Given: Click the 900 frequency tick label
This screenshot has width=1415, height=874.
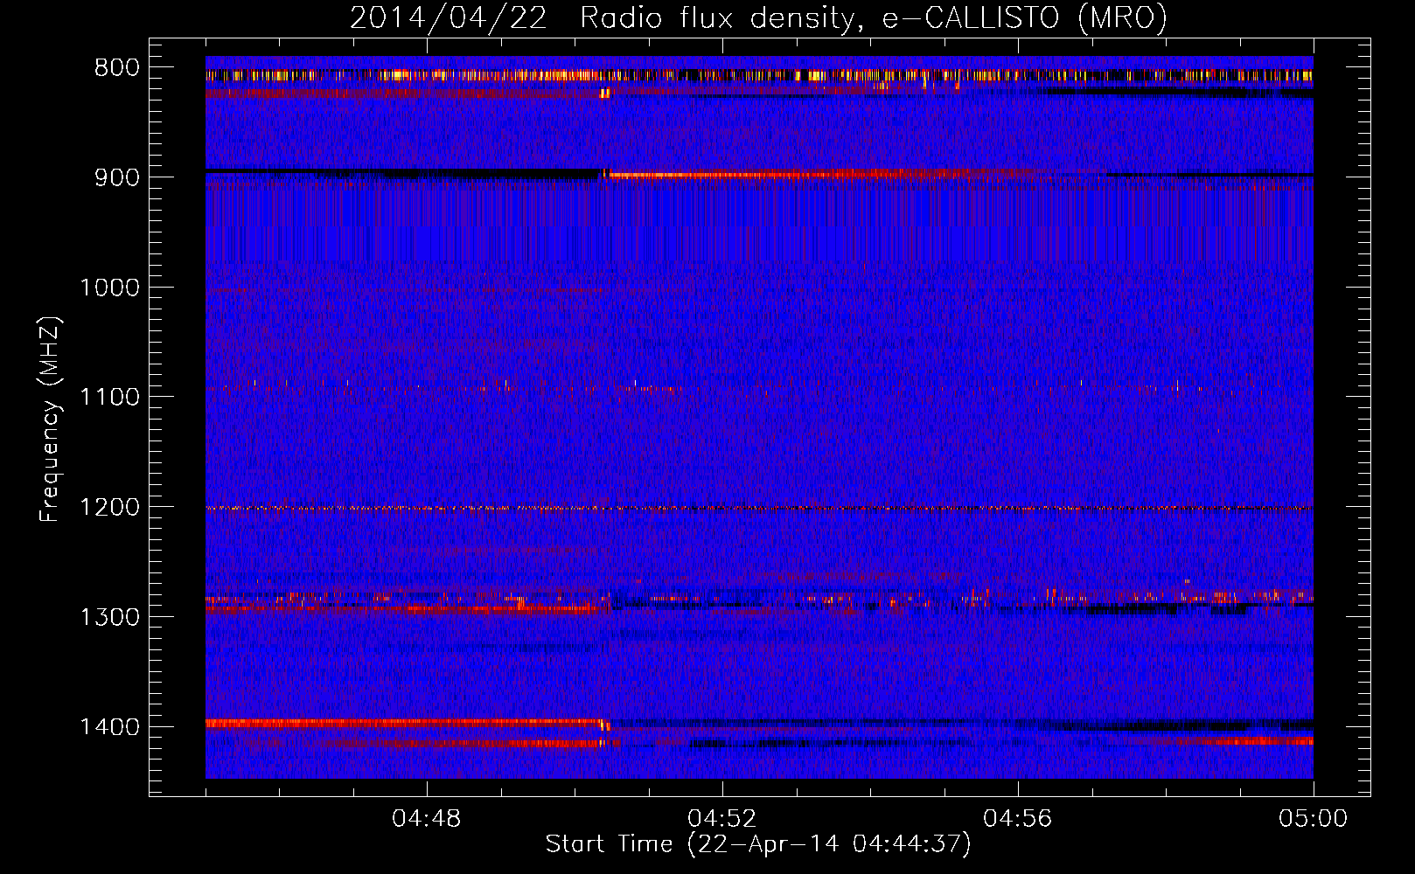Looking at the screenshot, I should point(117,177).
